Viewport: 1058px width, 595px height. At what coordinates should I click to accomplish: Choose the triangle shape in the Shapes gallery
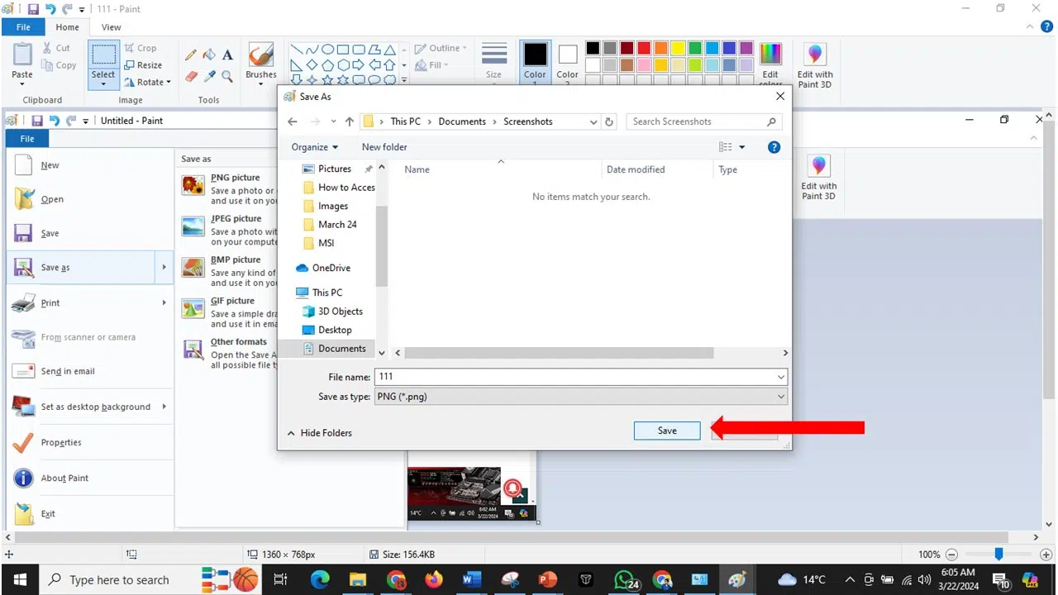(389, 50)
